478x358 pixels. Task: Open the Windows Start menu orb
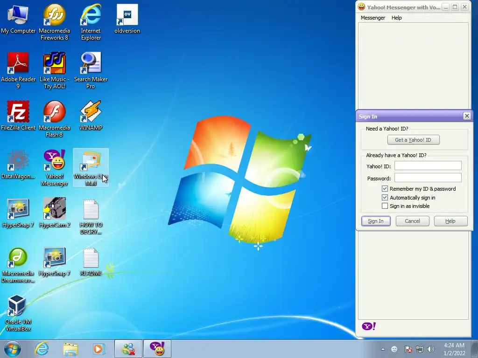point(12,349)
